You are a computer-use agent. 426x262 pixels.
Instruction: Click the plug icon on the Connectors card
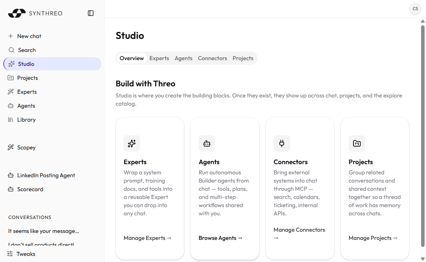point(282,143)
